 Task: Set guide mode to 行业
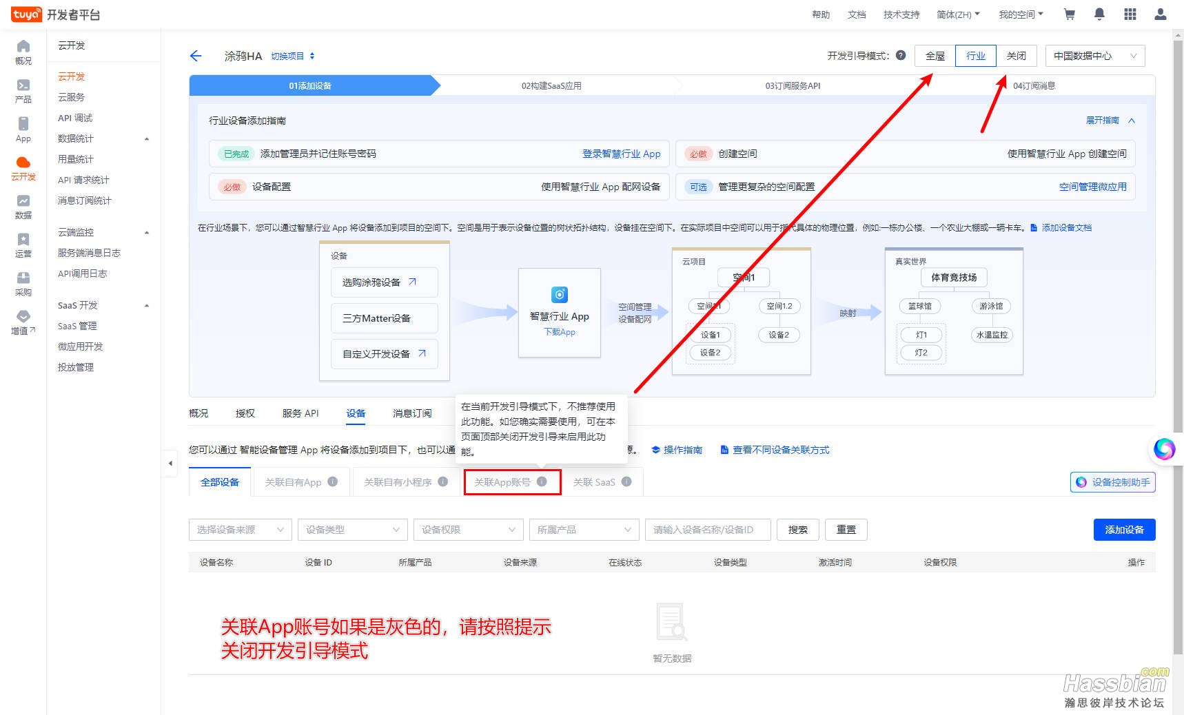976,56
